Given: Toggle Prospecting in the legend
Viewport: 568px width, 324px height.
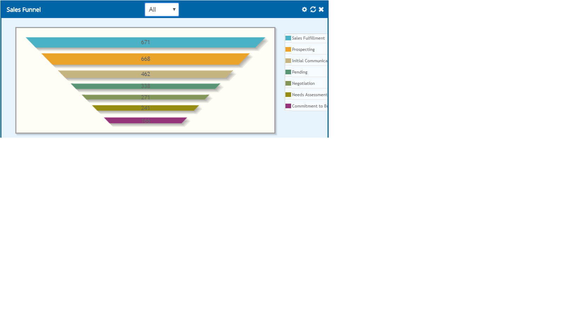Looking at the screenshot, I should click(x=303, y=49).
